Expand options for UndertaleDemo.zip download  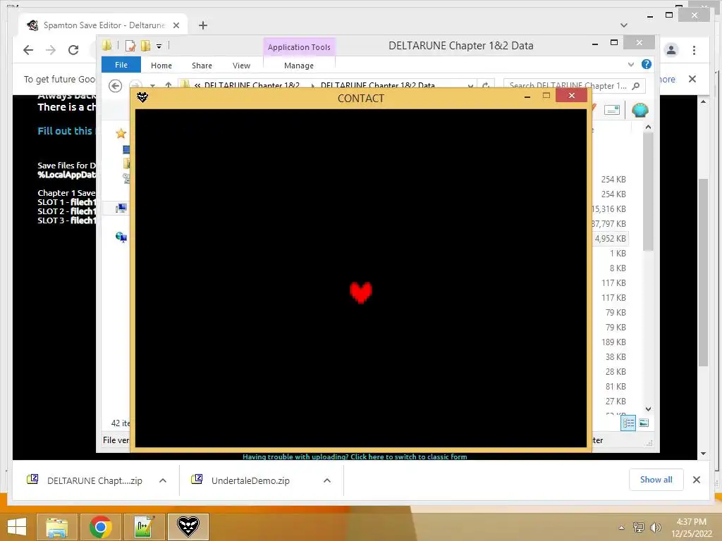pyautogui.click(x=327, y=480)
